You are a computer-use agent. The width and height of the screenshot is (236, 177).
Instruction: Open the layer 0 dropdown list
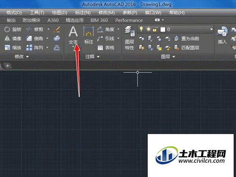pyautogui.click(x=211, y=29)
